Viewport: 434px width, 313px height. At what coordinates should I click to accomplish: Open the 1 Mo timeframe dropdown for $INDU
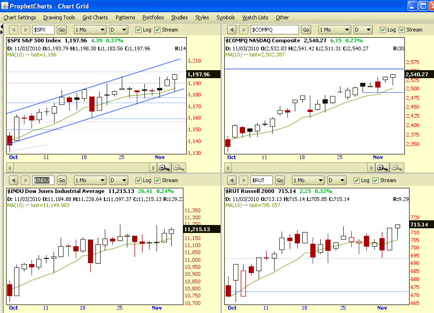tap(90, 180)
